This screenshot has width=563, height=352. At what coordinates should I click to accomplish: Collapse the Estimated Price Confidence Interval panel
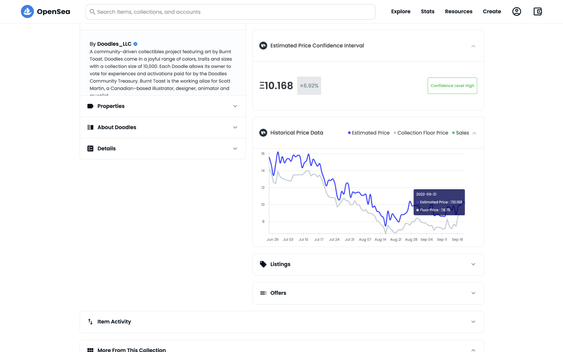[x=473, y=46]
